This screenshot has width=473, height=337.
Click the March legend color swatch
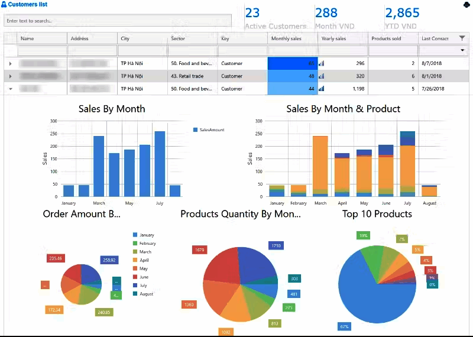pos(135,252)
